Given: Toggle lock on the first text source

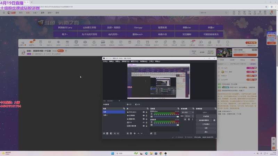Looking at the screenshot, I should coord(146,112).
